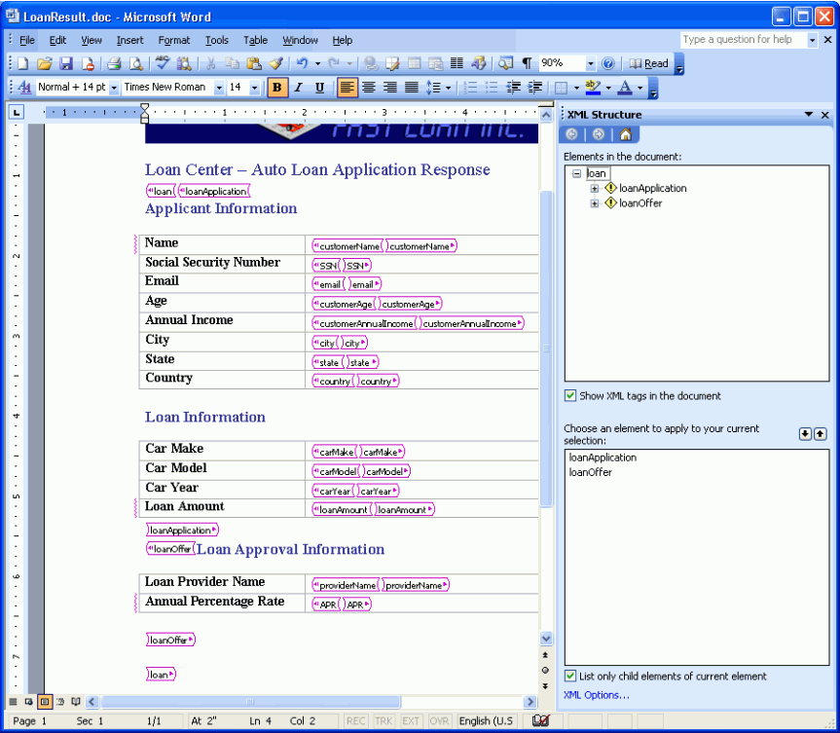Screen dimensions: 840x733
Task: Click the Font Color A button
Action: pyautogui.click(x=625, y=88)
